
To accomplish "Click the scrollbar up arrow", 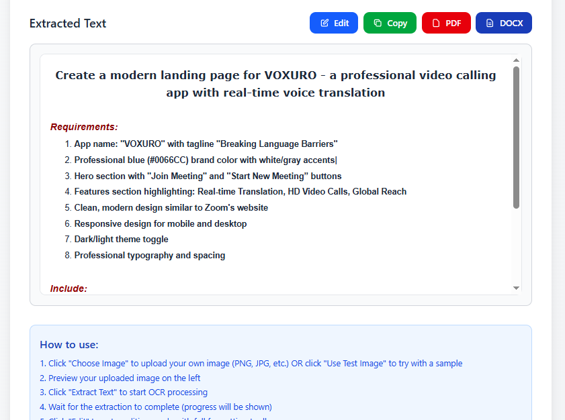I will [516, 60].
